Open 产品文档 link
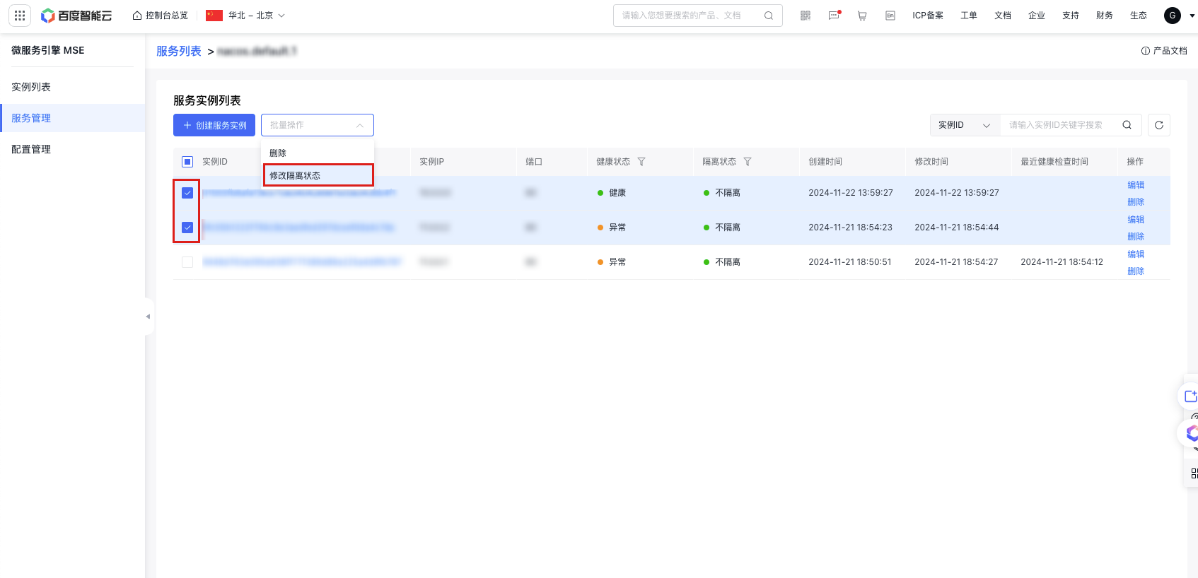Screen dimensions: 1198x578 [x=1164, y=51]
